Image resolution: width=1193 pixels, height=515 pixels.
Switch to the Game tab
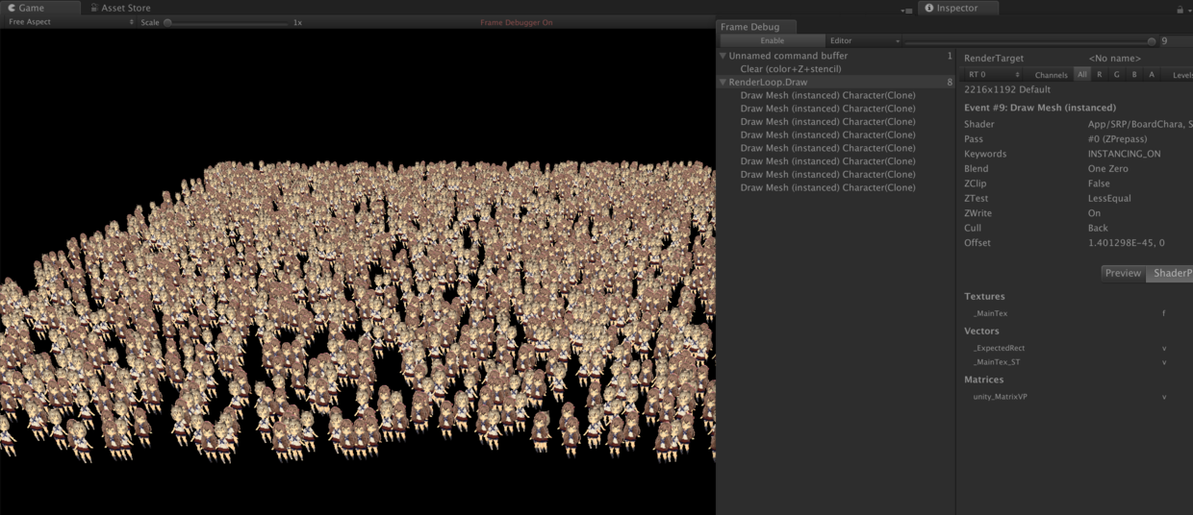(x=38, y=8)
